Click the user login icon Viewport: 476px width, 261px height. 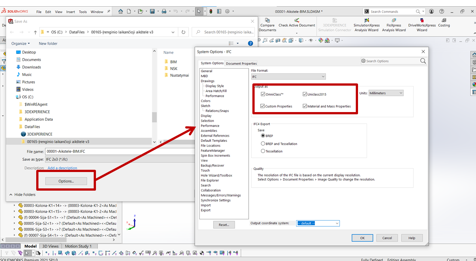pos(432,12)
